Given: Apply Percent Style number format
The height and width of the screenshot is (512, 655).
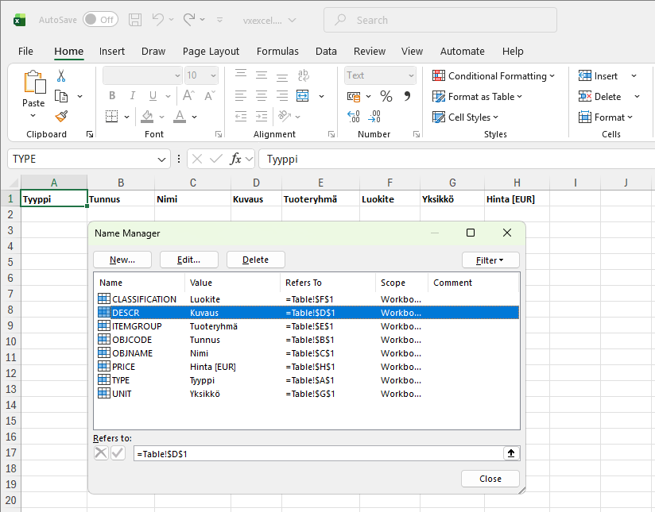Looking at the screenshot, I should pos(386,96).
